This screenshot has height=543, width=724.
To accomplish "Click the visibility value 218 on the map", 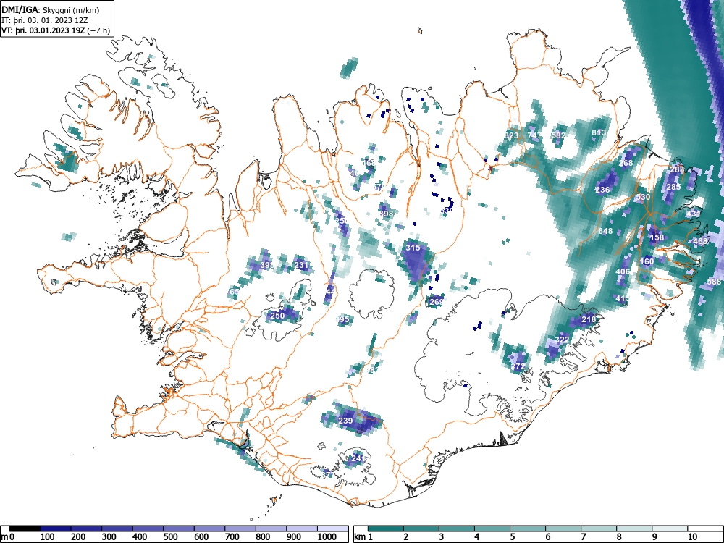I will [x=588, y=319].
